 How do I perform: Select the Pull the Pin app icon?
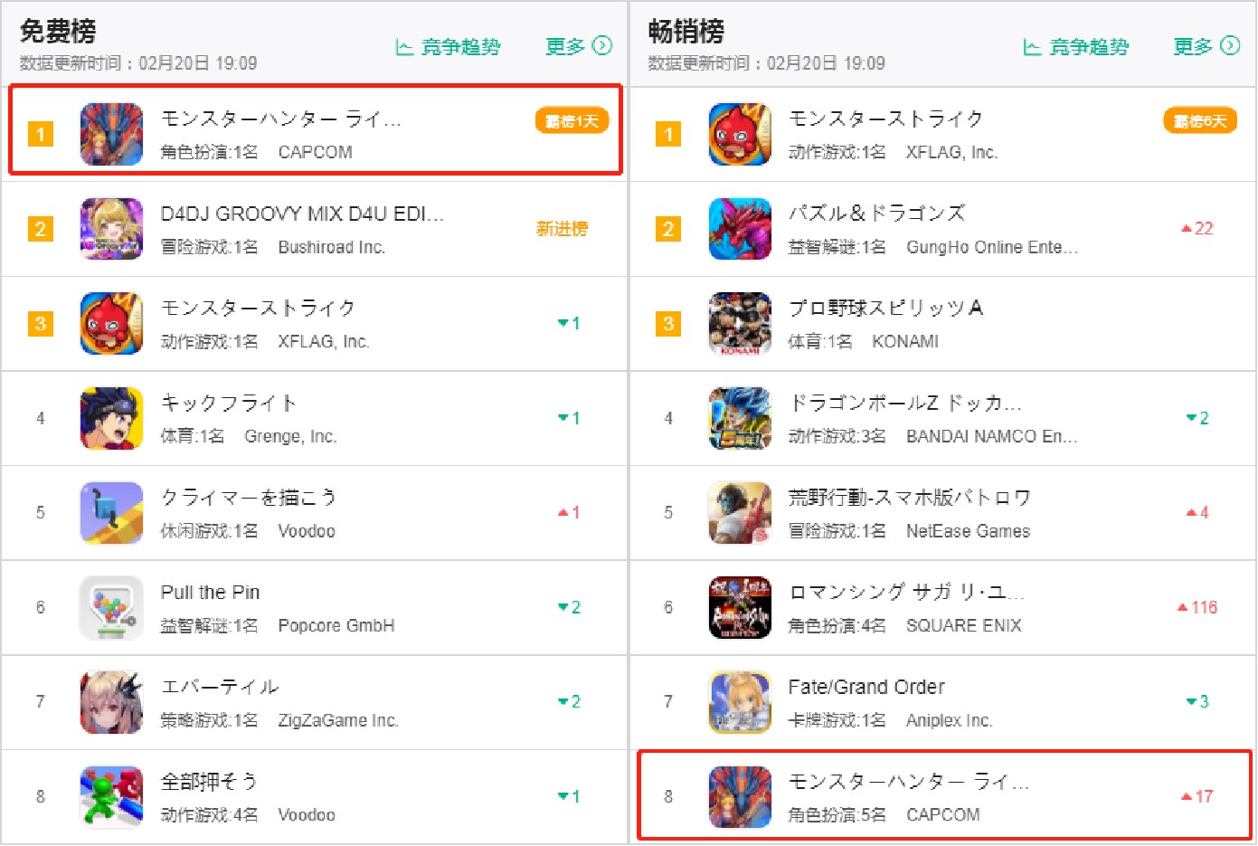point(111,607)
